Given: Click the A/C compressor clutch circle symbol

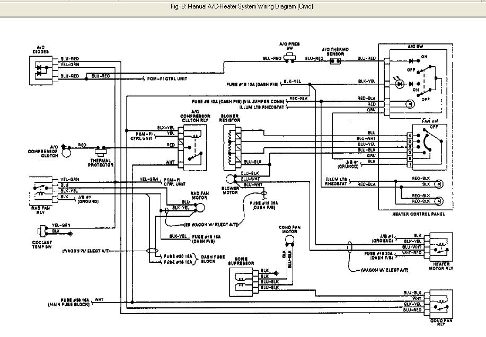Looking at the screenshot, I should coord(66,152).
